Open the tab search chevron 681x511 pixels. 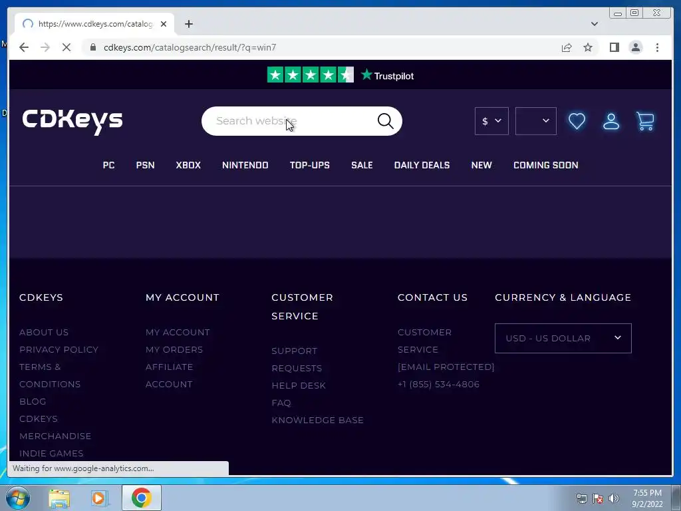point(594,24)
